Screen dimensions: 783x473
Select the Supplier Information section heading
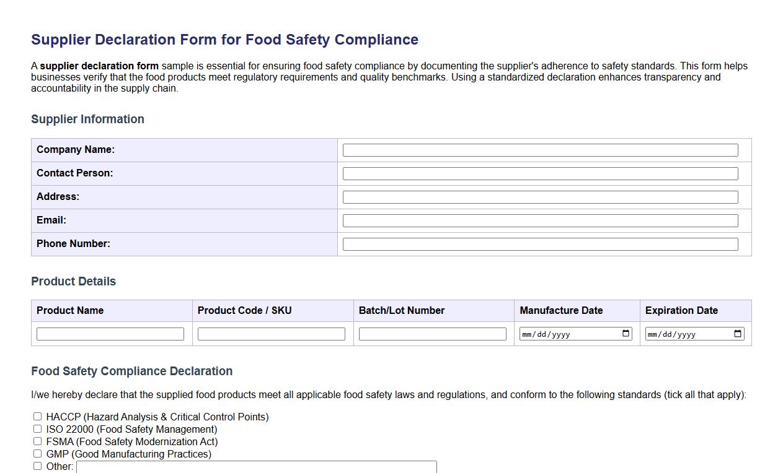(x=87, y=119)
